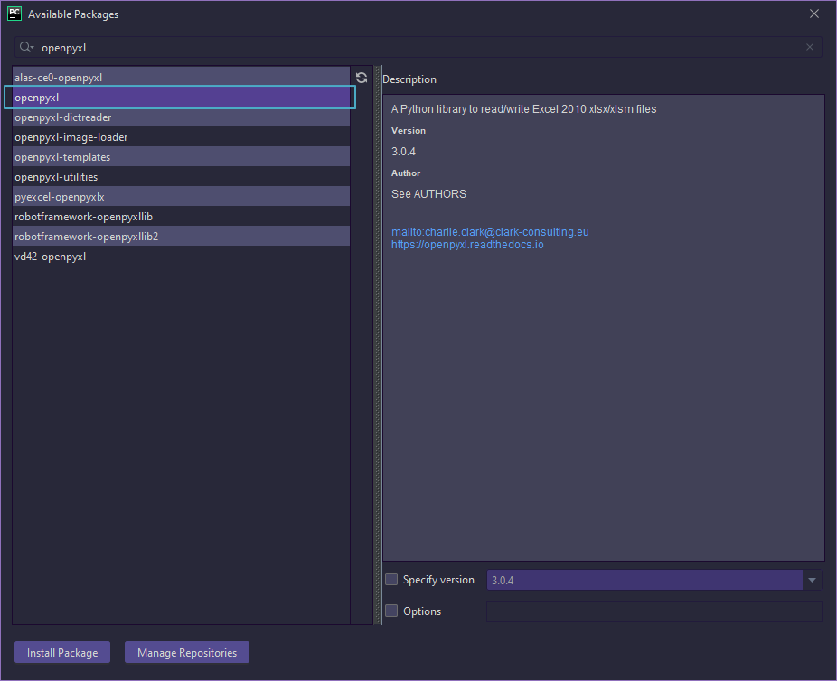
Task: Select alas-ce0-openpyxl in the package list
Action: [182, 78]
